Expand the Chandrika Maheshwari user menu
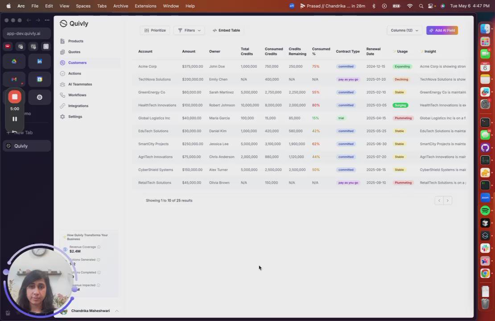Viewport: 495px width, 321px height. point(90,311)
